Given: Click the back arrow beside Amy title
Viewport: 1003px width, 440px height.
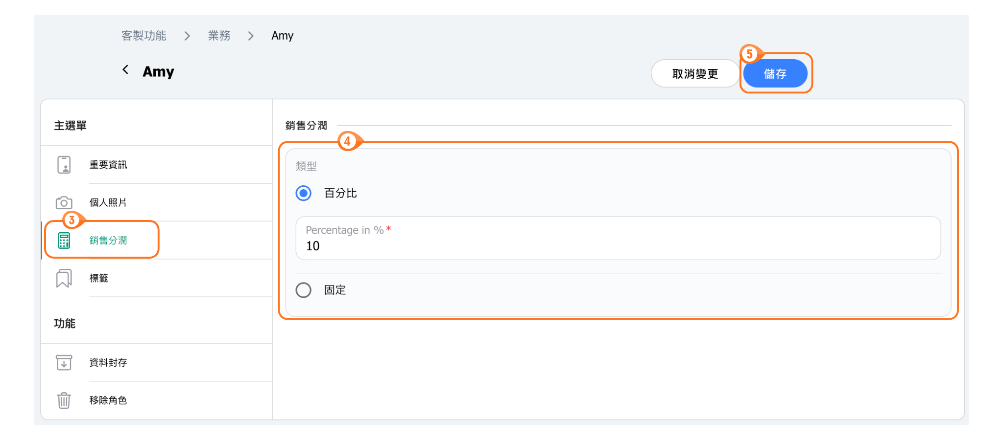Looking at the screenshot, I should click(125, 70).
